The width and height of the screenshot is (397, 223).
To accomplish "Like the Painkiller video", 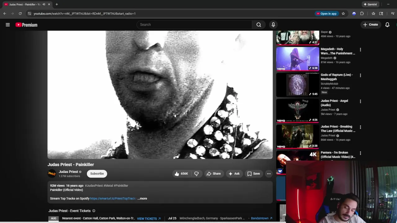I will coord(181,174).
